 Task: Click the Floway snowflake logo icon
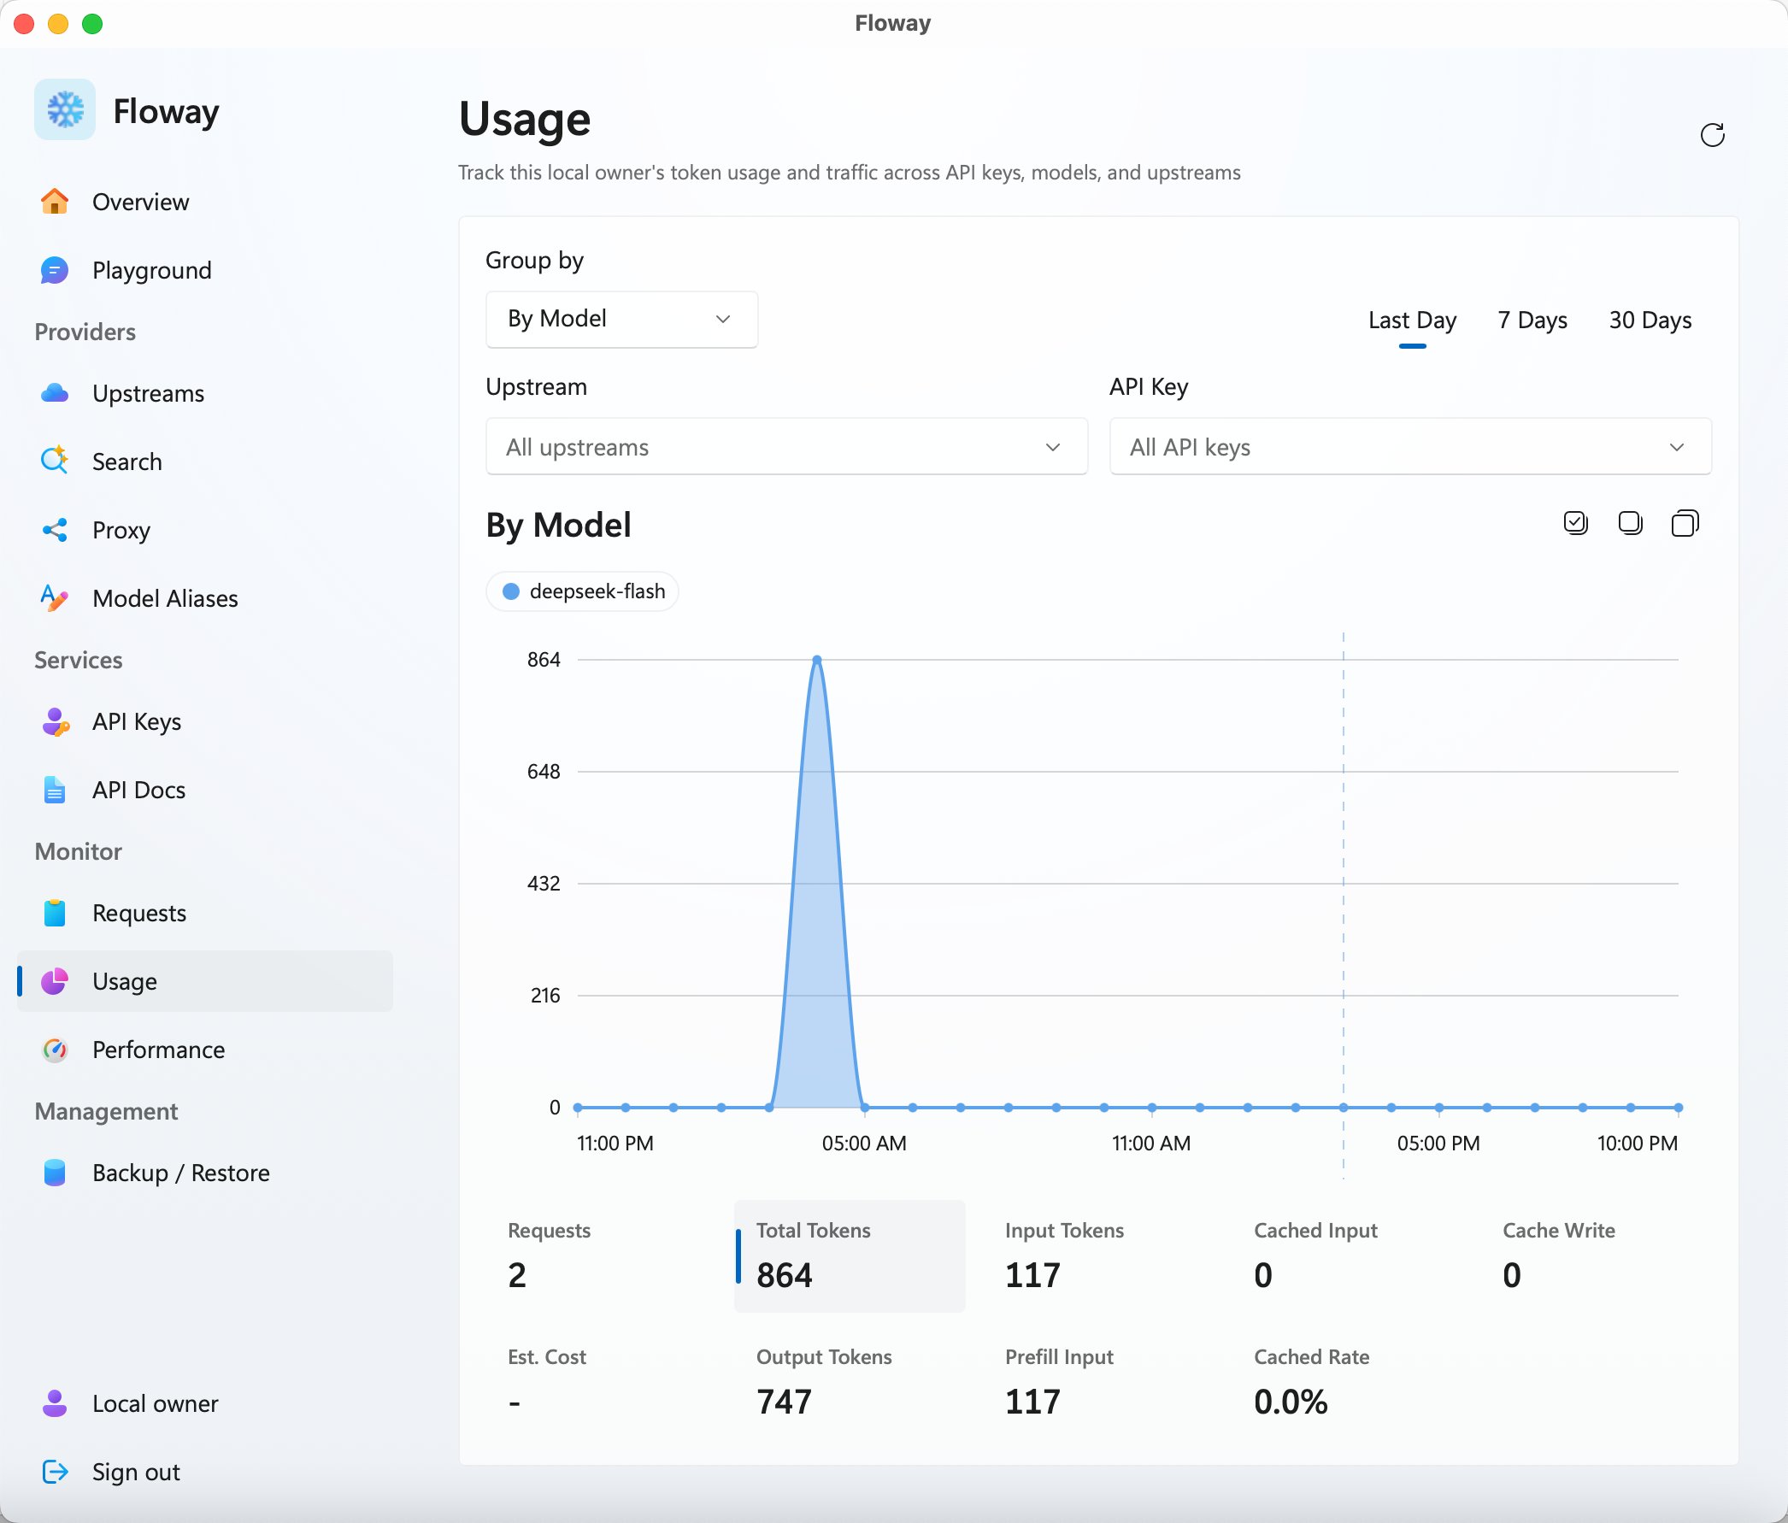65,109
